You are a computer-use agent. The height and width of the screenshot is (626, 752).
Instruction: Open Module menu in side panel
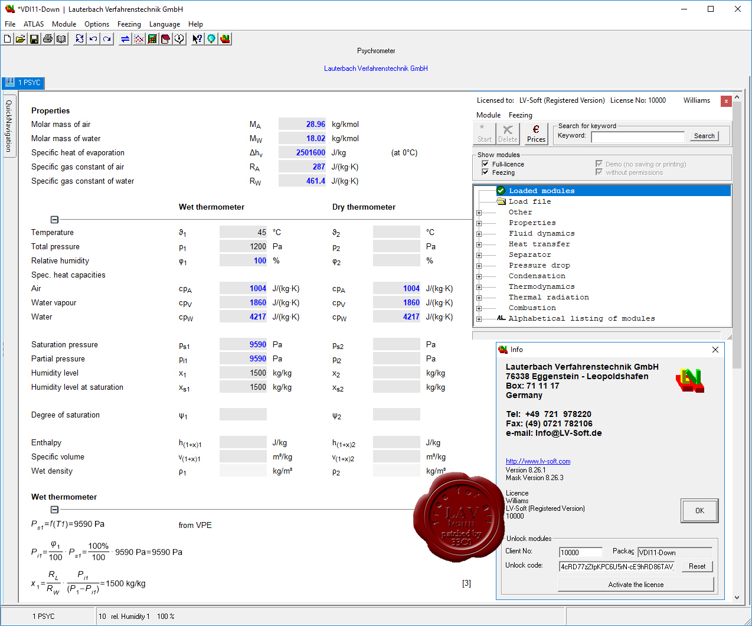click(x=488, y=115)
